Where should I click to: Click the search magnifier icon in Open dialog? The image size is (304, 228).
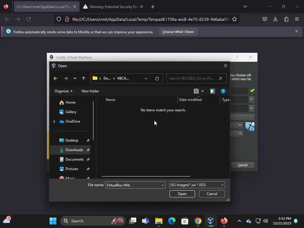221,78
